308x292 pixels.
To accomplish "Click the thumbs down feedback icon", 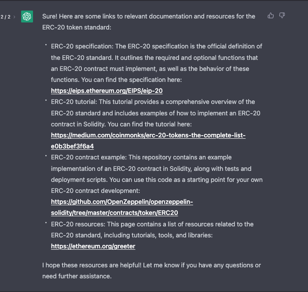I will tap(282, 15).
